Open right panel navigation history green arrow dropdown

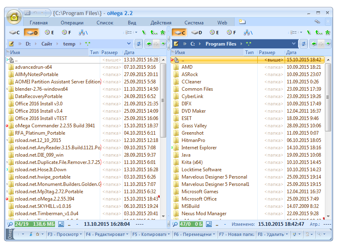tap(328, 44)
